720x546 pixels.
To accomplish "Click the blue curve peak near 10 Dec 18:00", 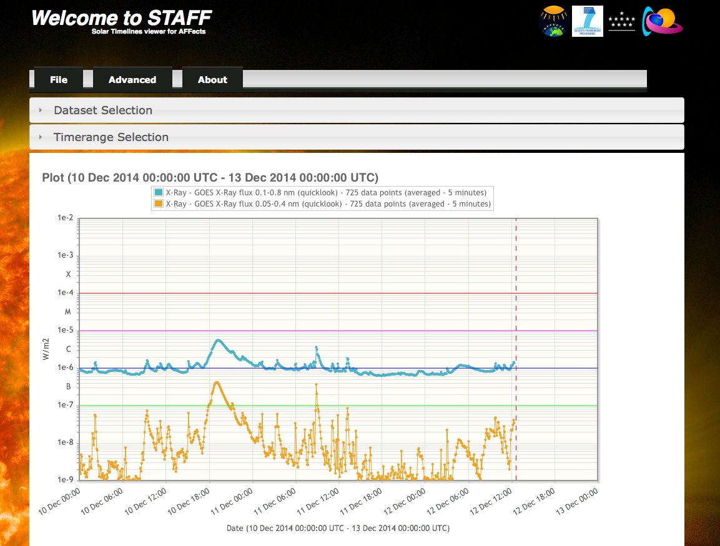I will (218, 341).
